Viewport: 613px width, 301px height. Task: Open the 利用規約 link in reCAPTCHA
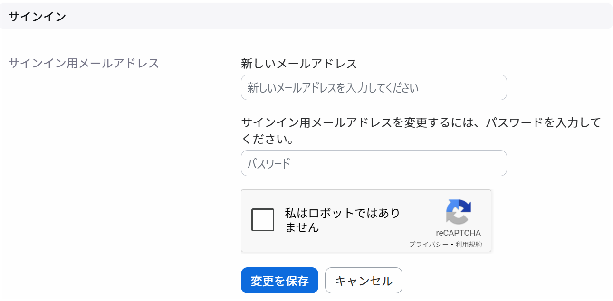(x=469, y=245)
